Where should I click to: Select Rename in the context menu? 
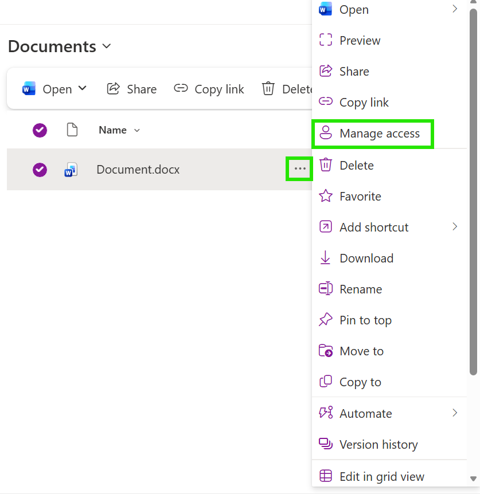[389, 289]
